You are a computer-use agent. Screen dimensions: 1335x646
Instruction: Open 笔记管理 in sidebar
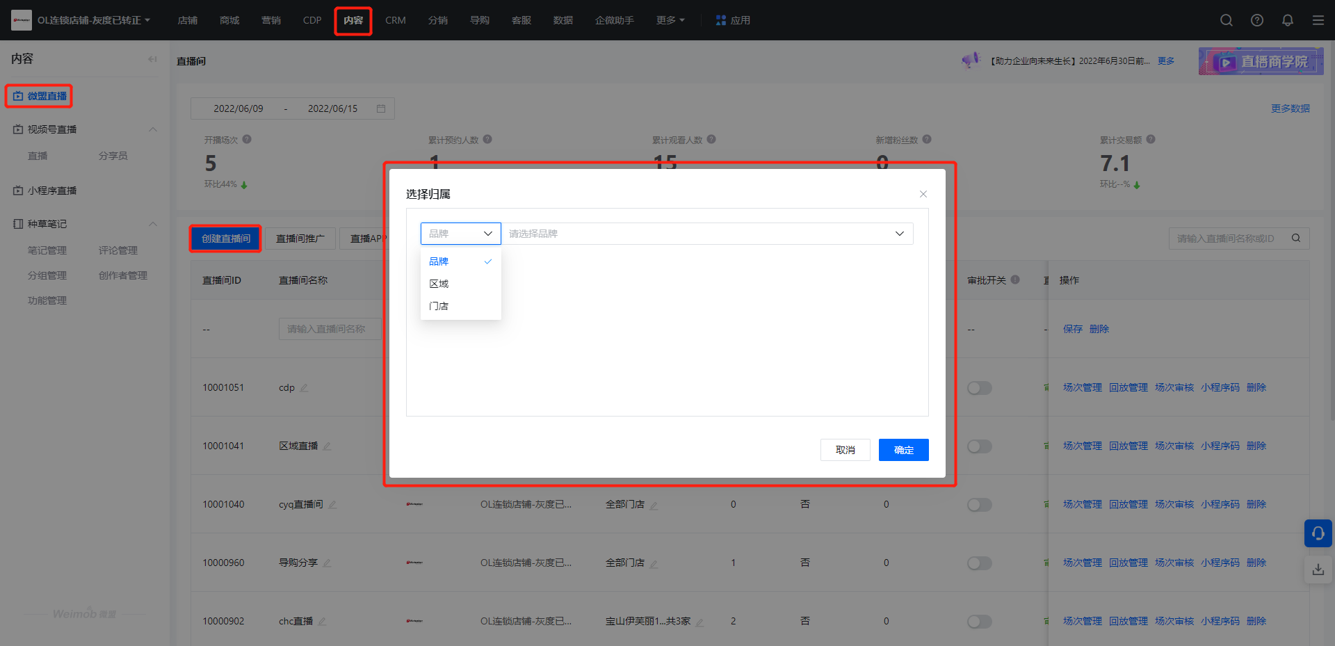(x=47, y=250)
